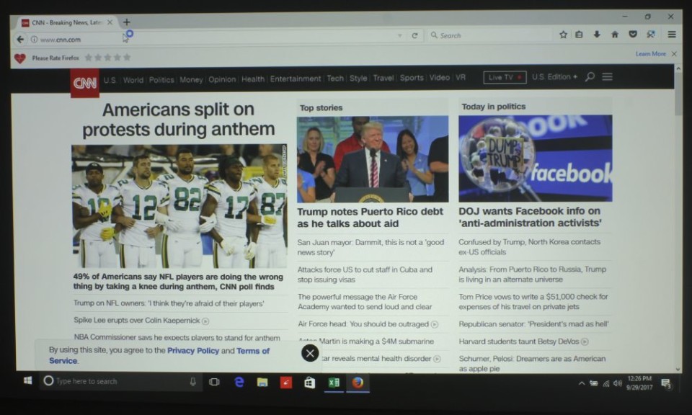692x415 pixels.
Task: Click Learn More in the rating bar
Action: point(650,54)
